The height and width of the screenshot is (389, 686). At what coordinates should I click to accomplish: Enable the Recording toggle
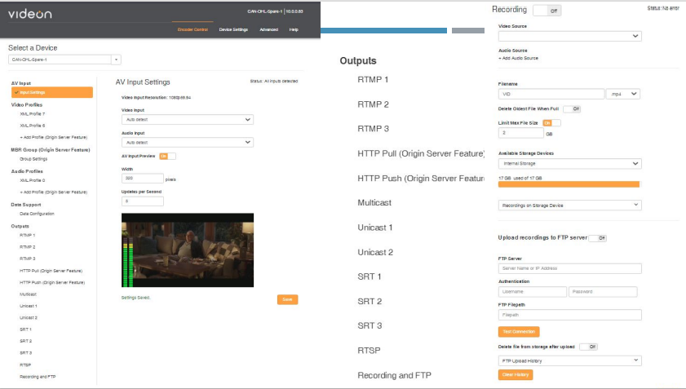546,11
